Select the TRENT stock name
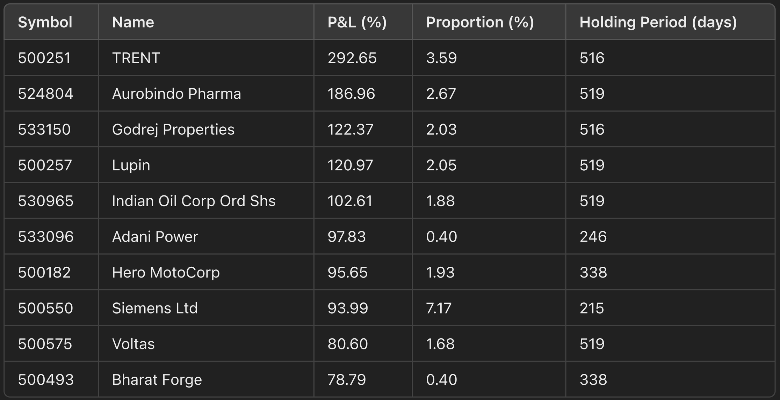The height and width of the screenshot is (400, 780). 136,58
